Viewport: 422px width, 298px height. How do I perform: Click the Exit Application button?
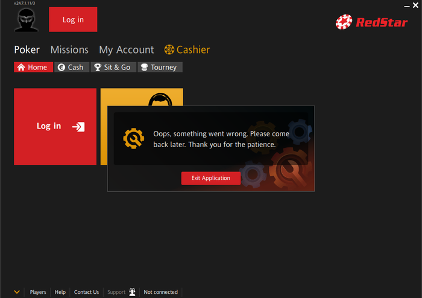211,178
